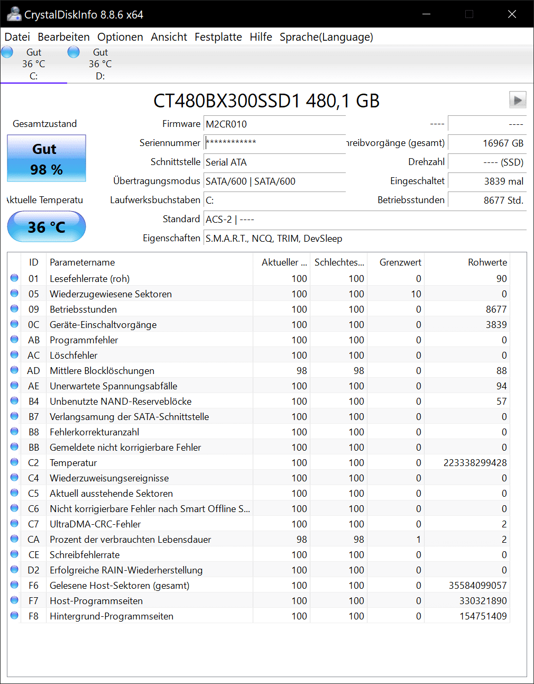
Task: Open the Ansicht menu
Action: (169, 37)
